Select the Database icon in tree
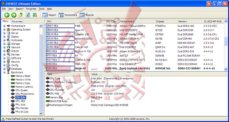This screenshot has width=229, height=122. (9, 69)
